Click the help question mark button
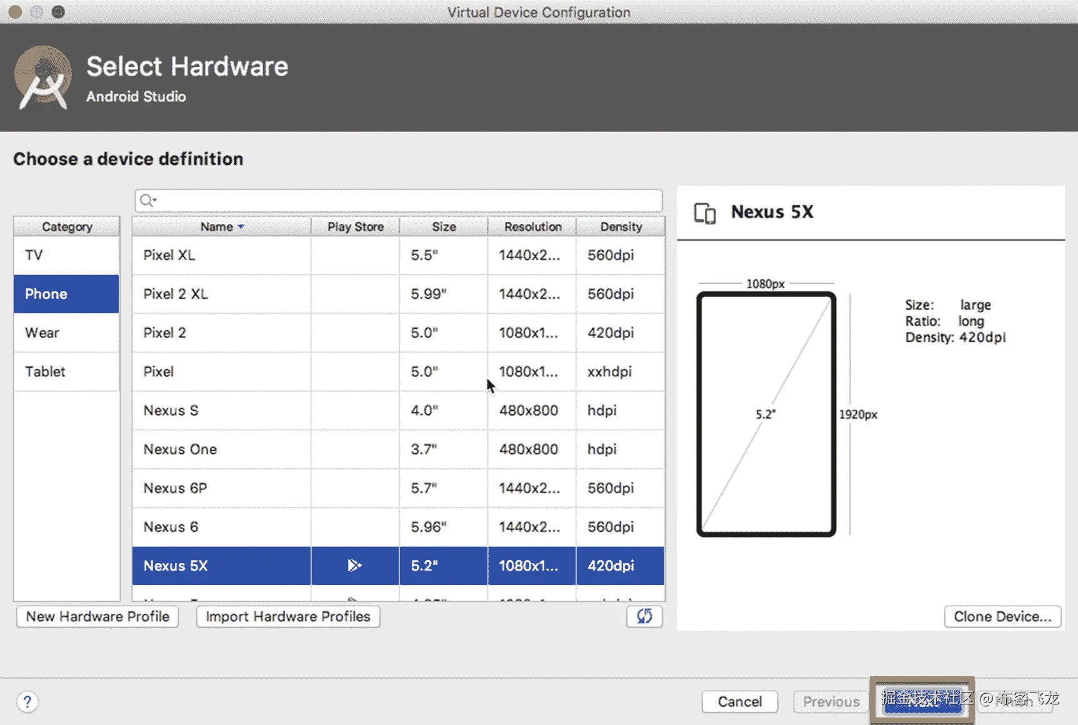The height and width of the screenshot is (725, 1078). tap(27, 701)
